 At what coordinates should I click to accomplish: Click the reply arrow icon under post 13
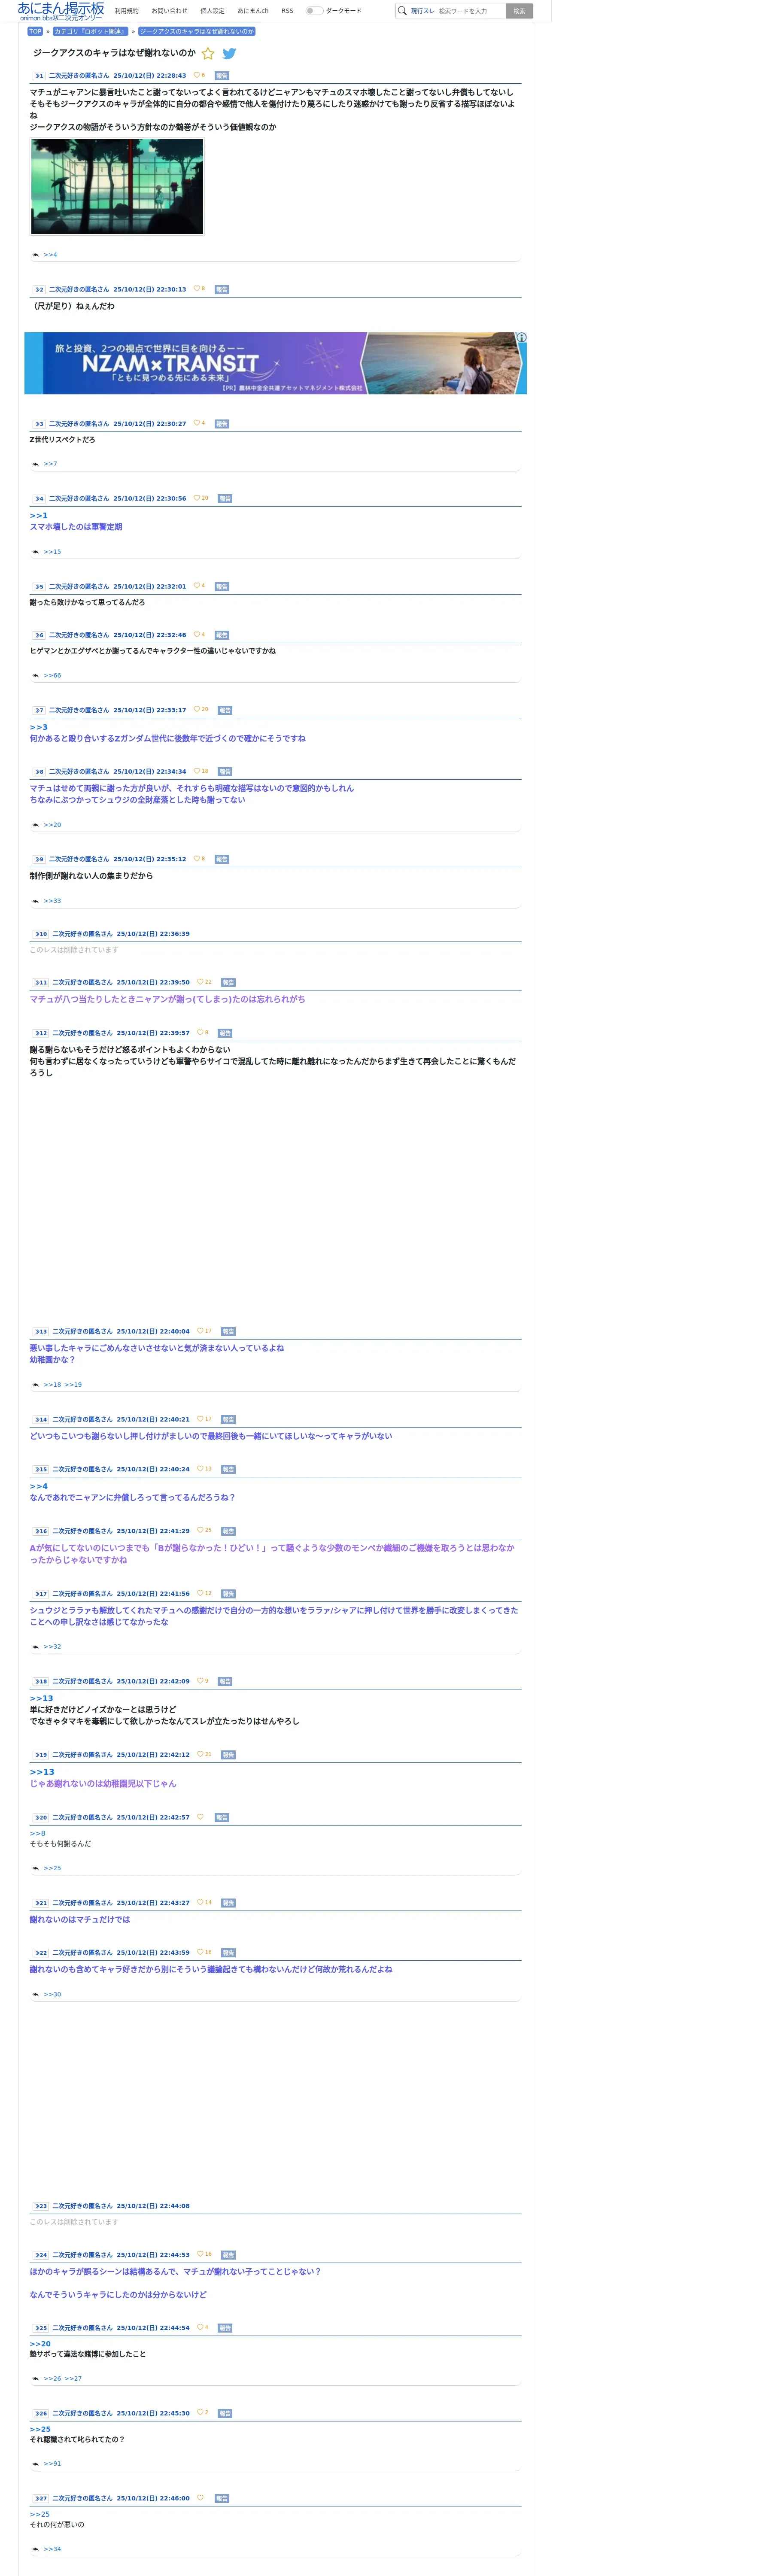click(x=36, y=1385)
